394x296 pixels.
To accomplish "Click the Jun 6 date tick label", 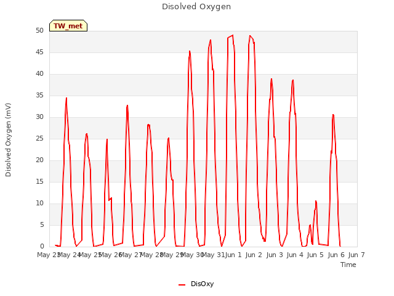I will (x=336, y=255).
